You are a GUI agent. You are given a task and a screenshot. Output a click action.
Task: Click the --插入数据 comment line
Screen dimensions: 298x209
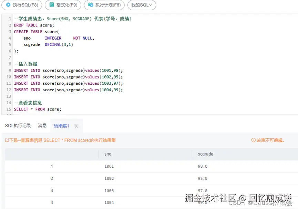tap(25, 64)
